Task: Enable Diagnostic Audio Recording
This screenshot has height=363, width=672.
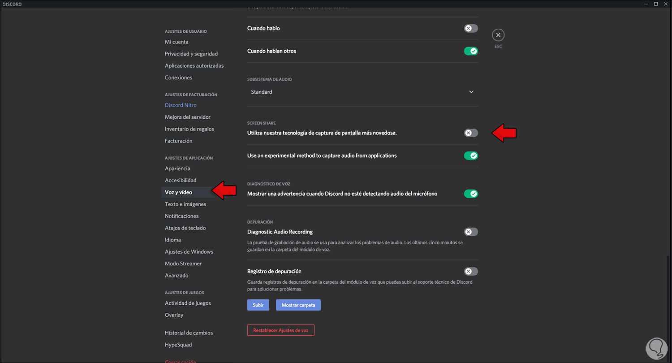Action: [x=470, y=232]
